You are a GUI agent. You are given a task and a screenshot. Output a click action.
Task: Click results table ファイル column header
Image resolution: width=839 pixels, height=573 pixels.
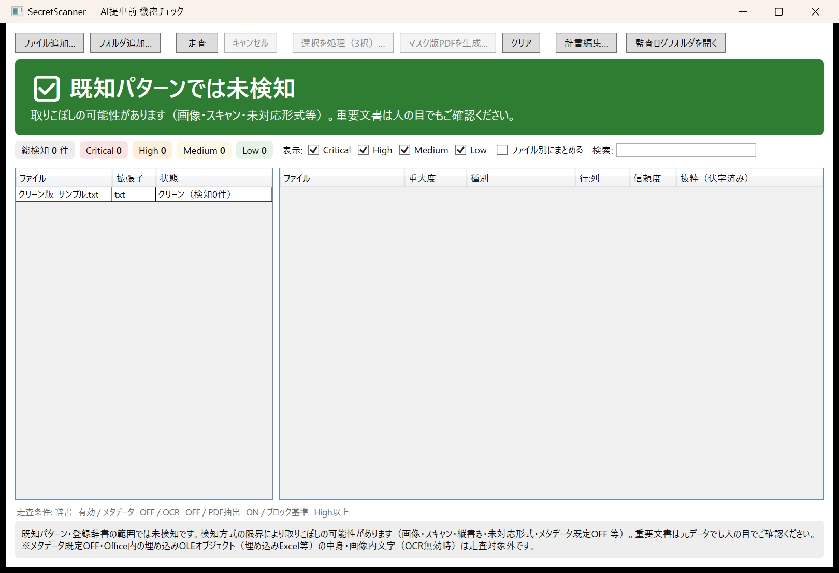(342, 178)
